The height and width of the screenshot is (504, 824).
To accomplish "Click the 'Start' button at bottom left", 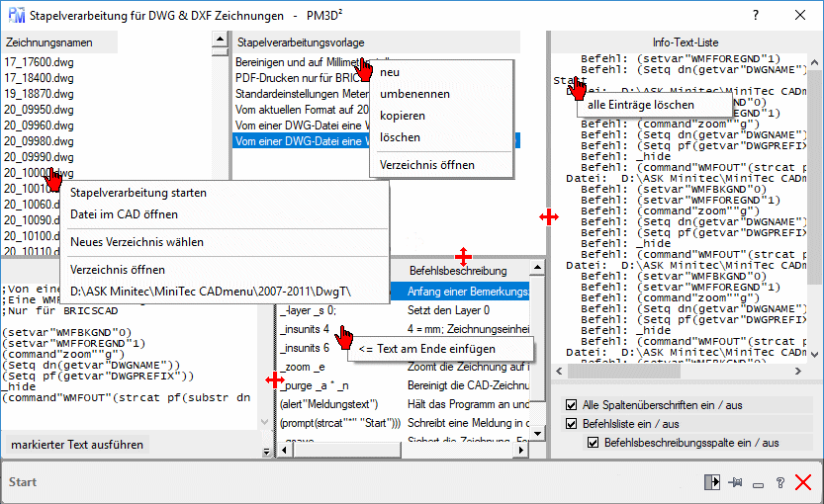I will click(x=23, y=482).
